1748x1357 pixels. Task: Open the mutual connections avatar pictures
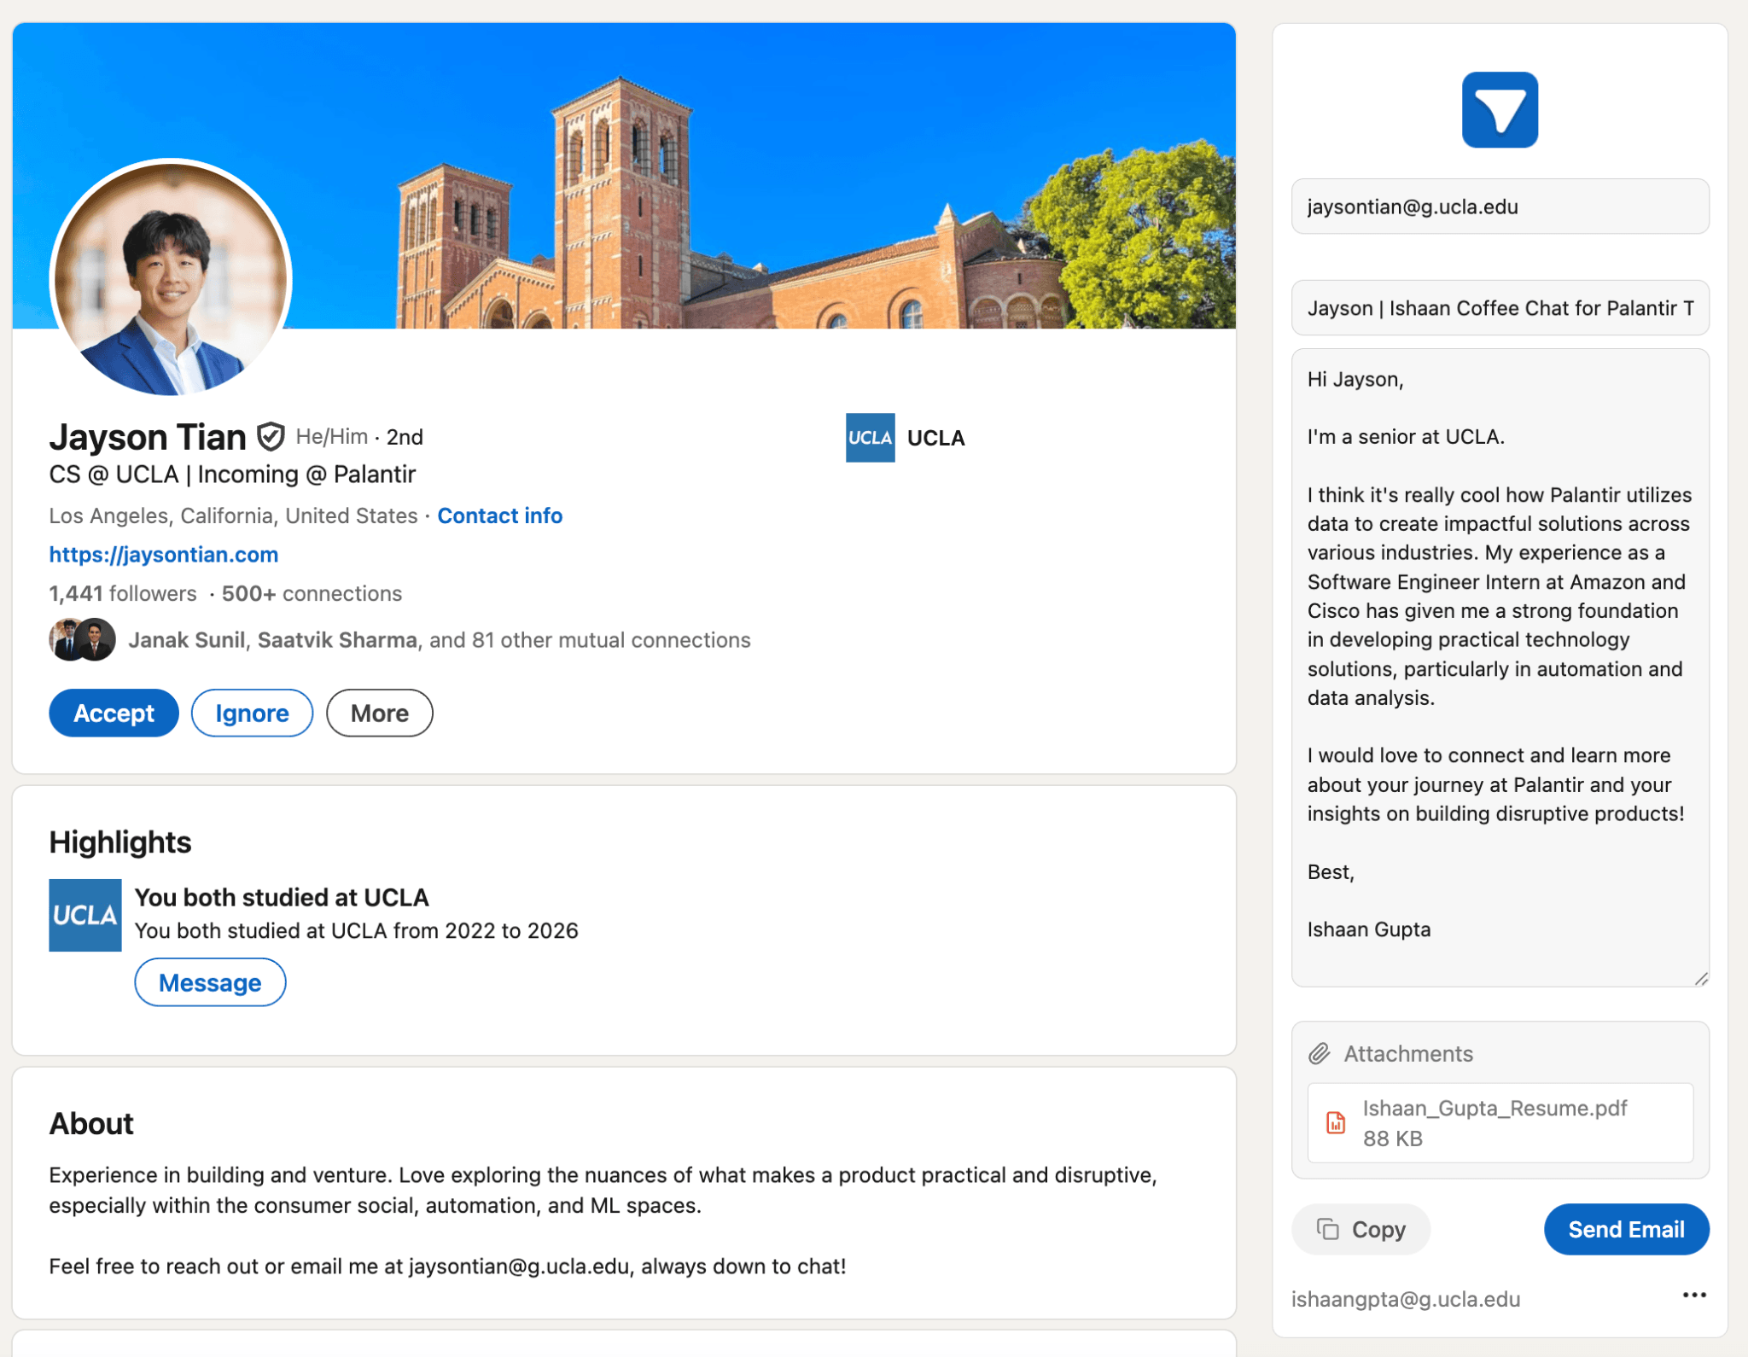(83, 639)
